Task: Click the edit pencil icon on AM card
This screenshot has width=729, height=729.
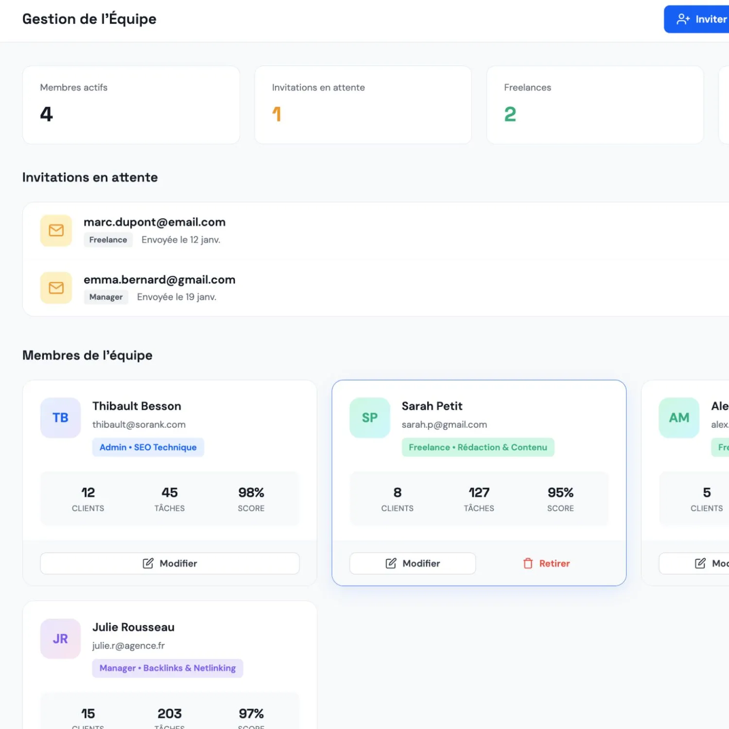Action: [x=700, y=563]
